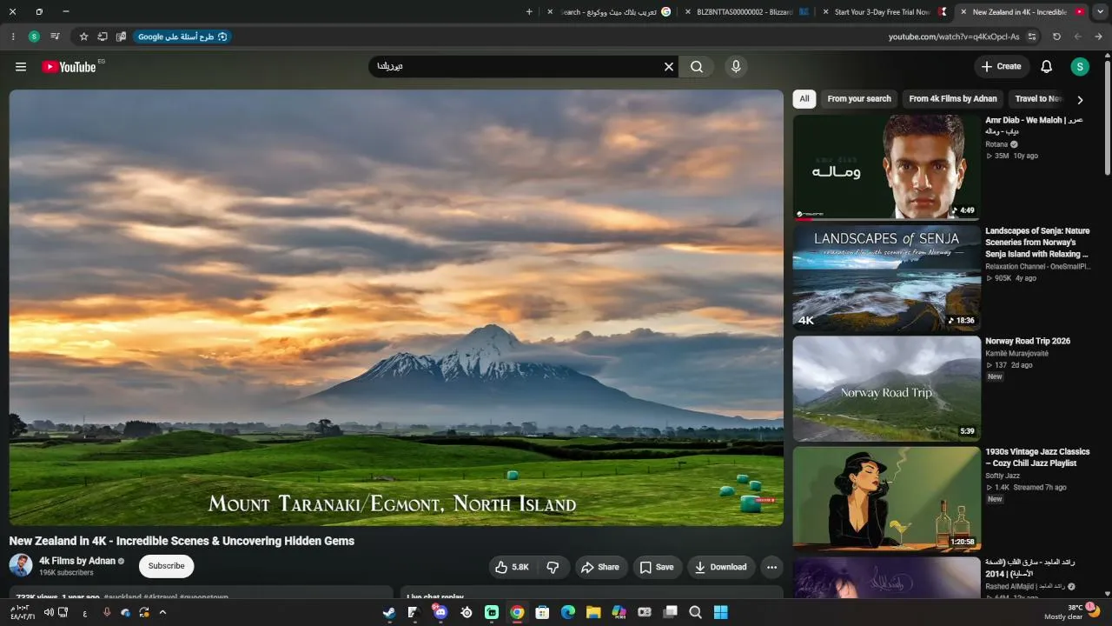Show more filter chips with right chevron
The width and height of the screenshot is (1112, 626).
(x=1080, y=99)
